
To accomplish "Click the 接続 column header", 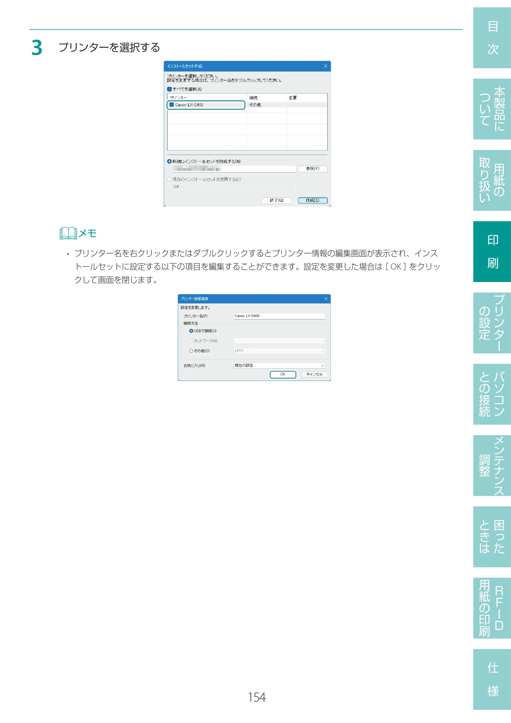I will click(x=267, y=98).
